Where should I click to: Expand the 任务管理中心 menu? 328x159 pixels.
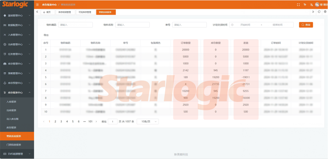pos(17,54)
